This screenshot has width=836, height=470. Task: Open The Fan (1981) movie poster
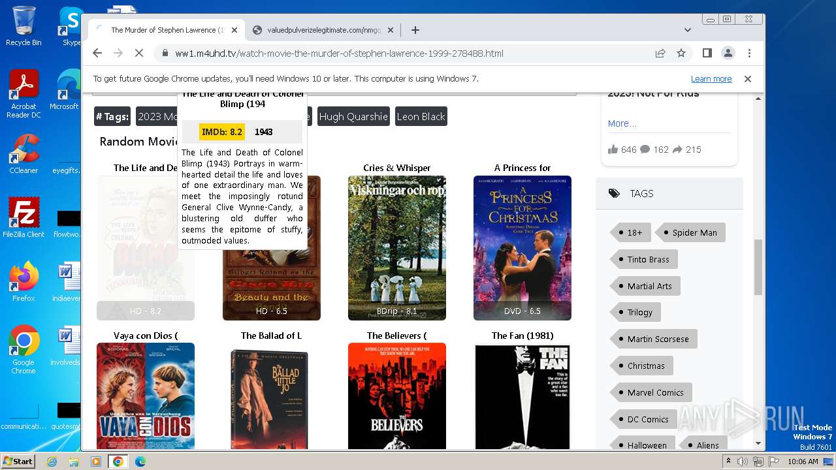(522, 396)
